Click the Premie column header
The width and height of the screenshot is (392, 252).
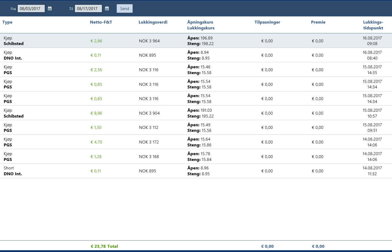coord(318,22)
